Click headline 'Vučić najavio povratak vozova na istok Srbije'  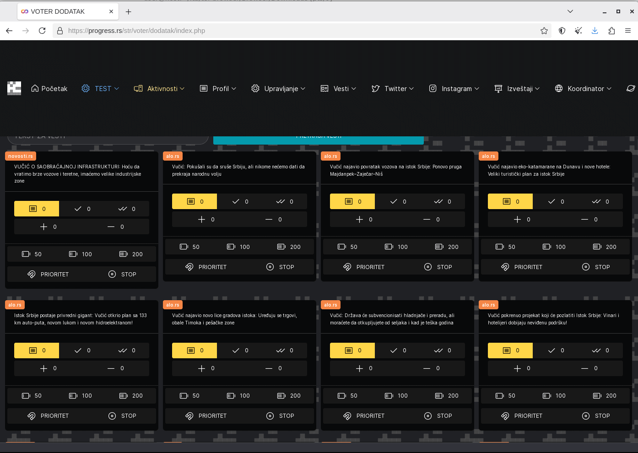click(396, 170)
